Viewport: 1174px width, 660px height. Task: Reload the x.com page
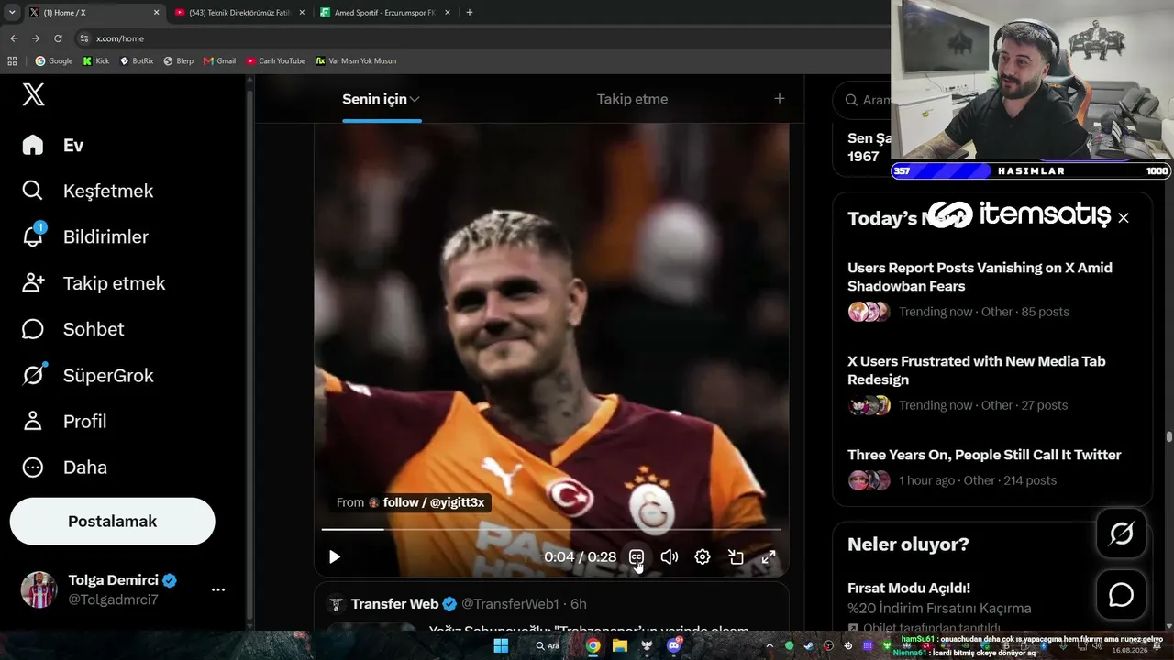click(x=58, y=38)
